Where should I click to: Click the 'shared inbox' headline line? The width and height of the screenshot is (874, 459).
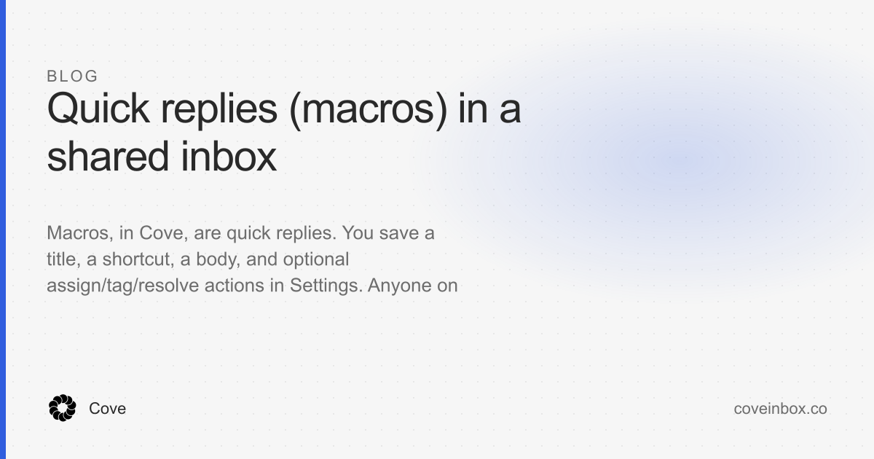pos(162,157)
